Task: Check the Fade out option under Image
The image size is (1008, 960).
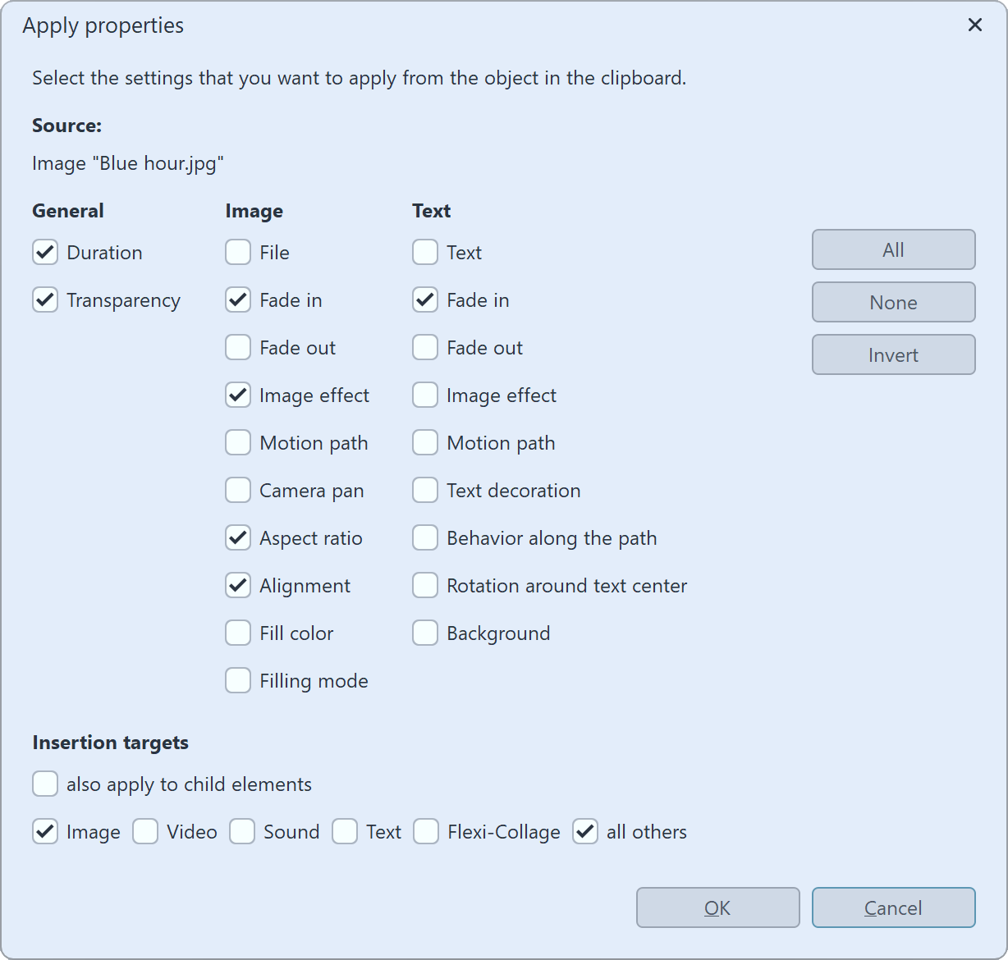Action: pos(237,347)
